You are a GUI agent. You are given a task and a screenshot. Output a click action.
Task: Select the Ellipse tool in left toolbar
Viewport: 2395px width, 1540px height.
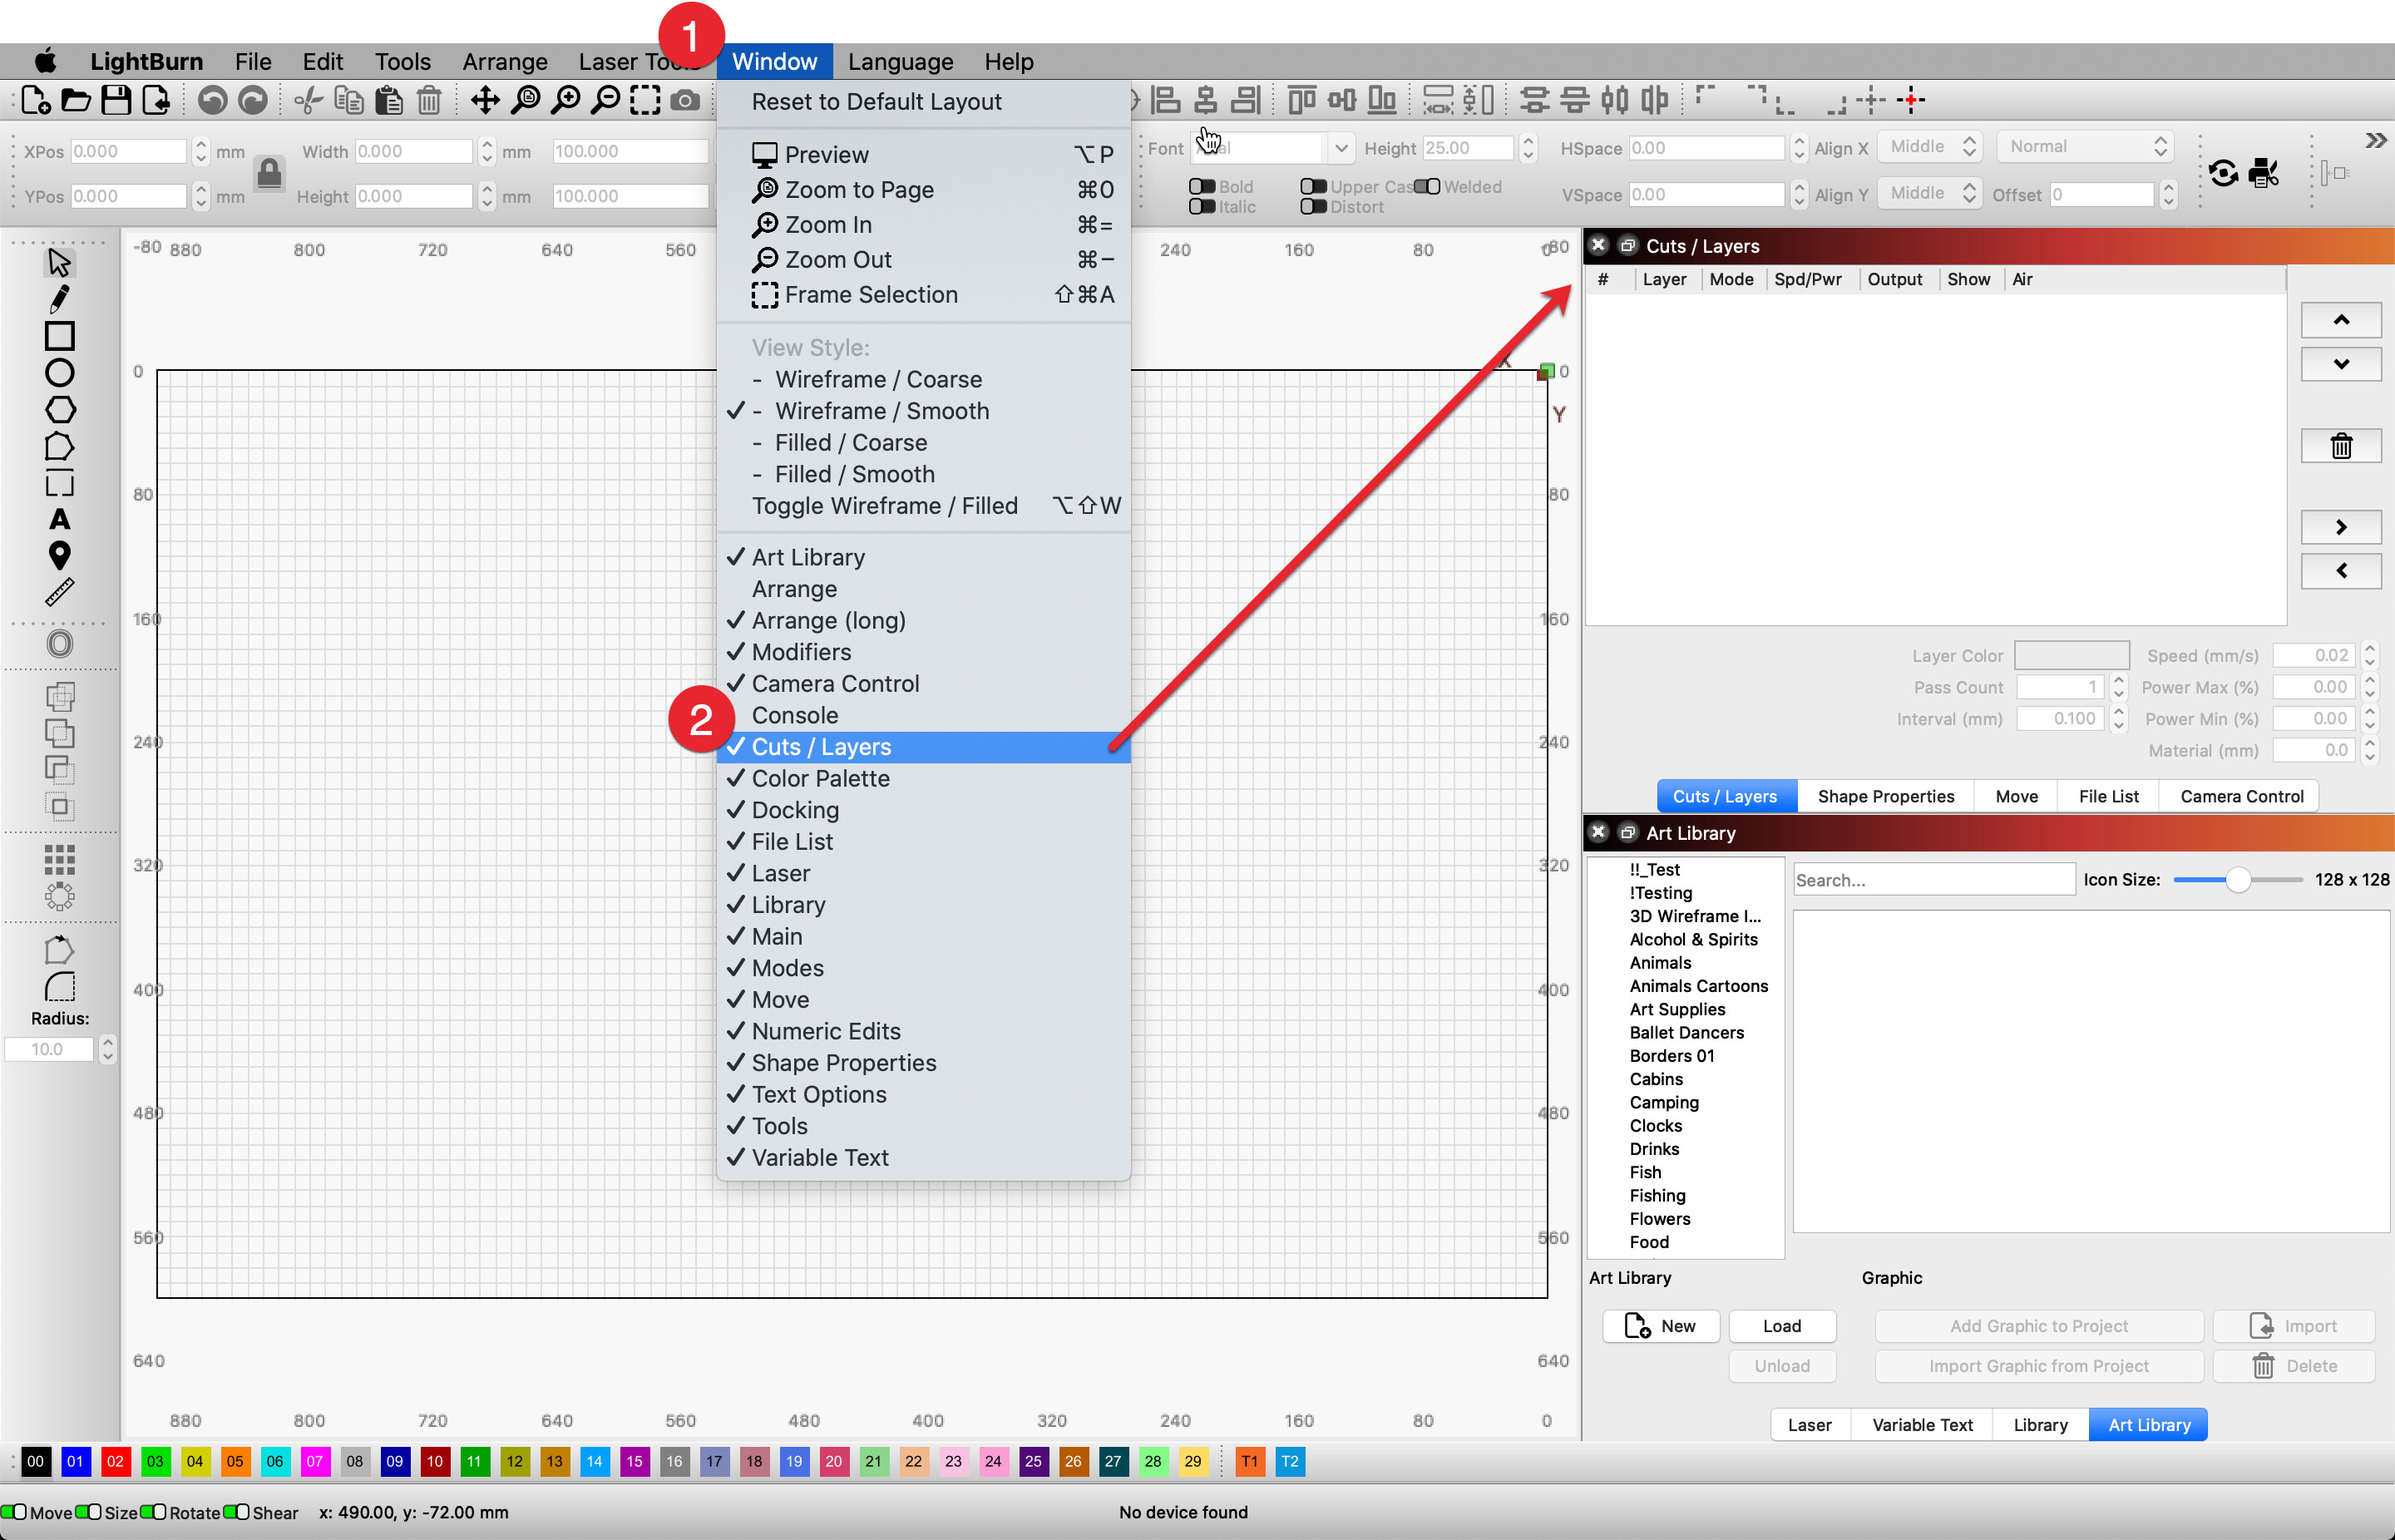(x=59, y=373)
